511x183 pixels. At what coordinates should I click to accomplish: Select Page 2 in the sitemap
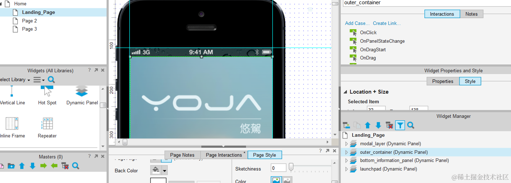pos(29,21)
